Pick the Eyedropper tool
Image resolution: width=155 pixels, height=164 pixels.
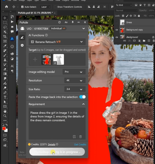[5, 46]
